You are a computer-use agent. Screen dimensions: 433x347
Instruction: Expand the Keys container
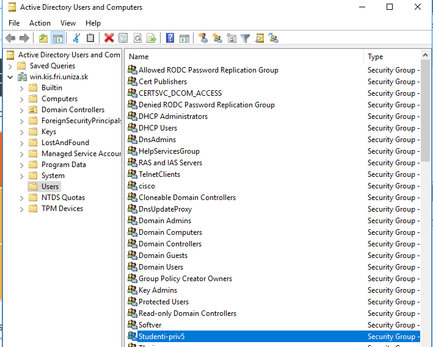[22, 132]
